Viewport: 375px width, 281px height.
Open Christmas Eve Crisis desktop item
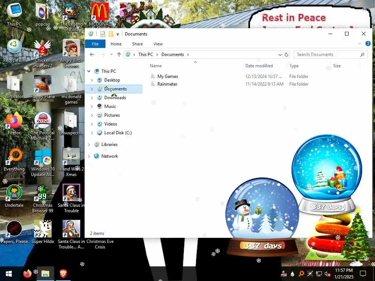(x=100, y=244)
